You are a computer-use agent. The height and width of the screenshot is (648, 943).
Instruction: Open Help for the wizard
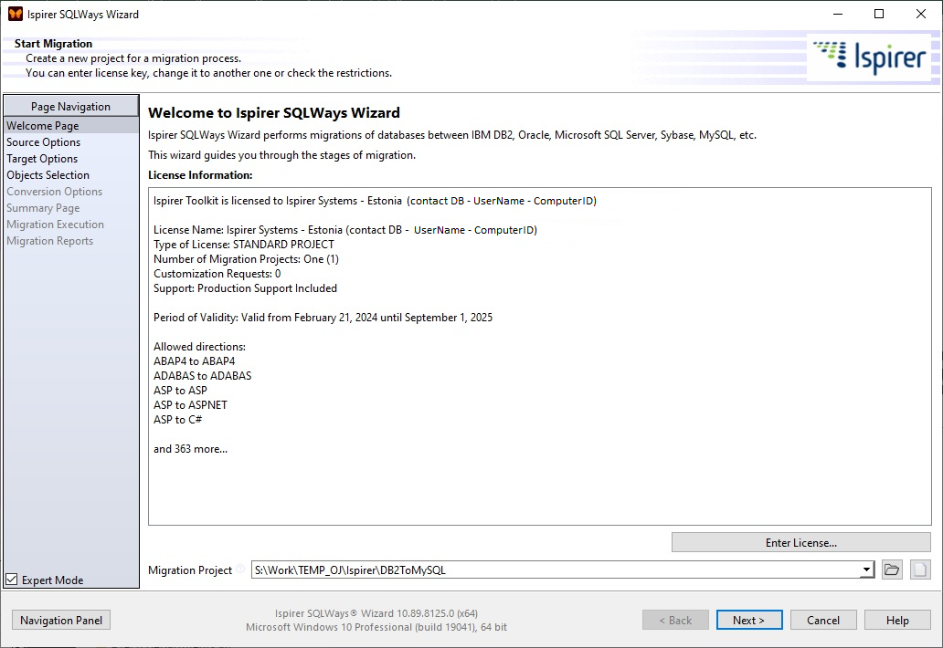(897, 620)
